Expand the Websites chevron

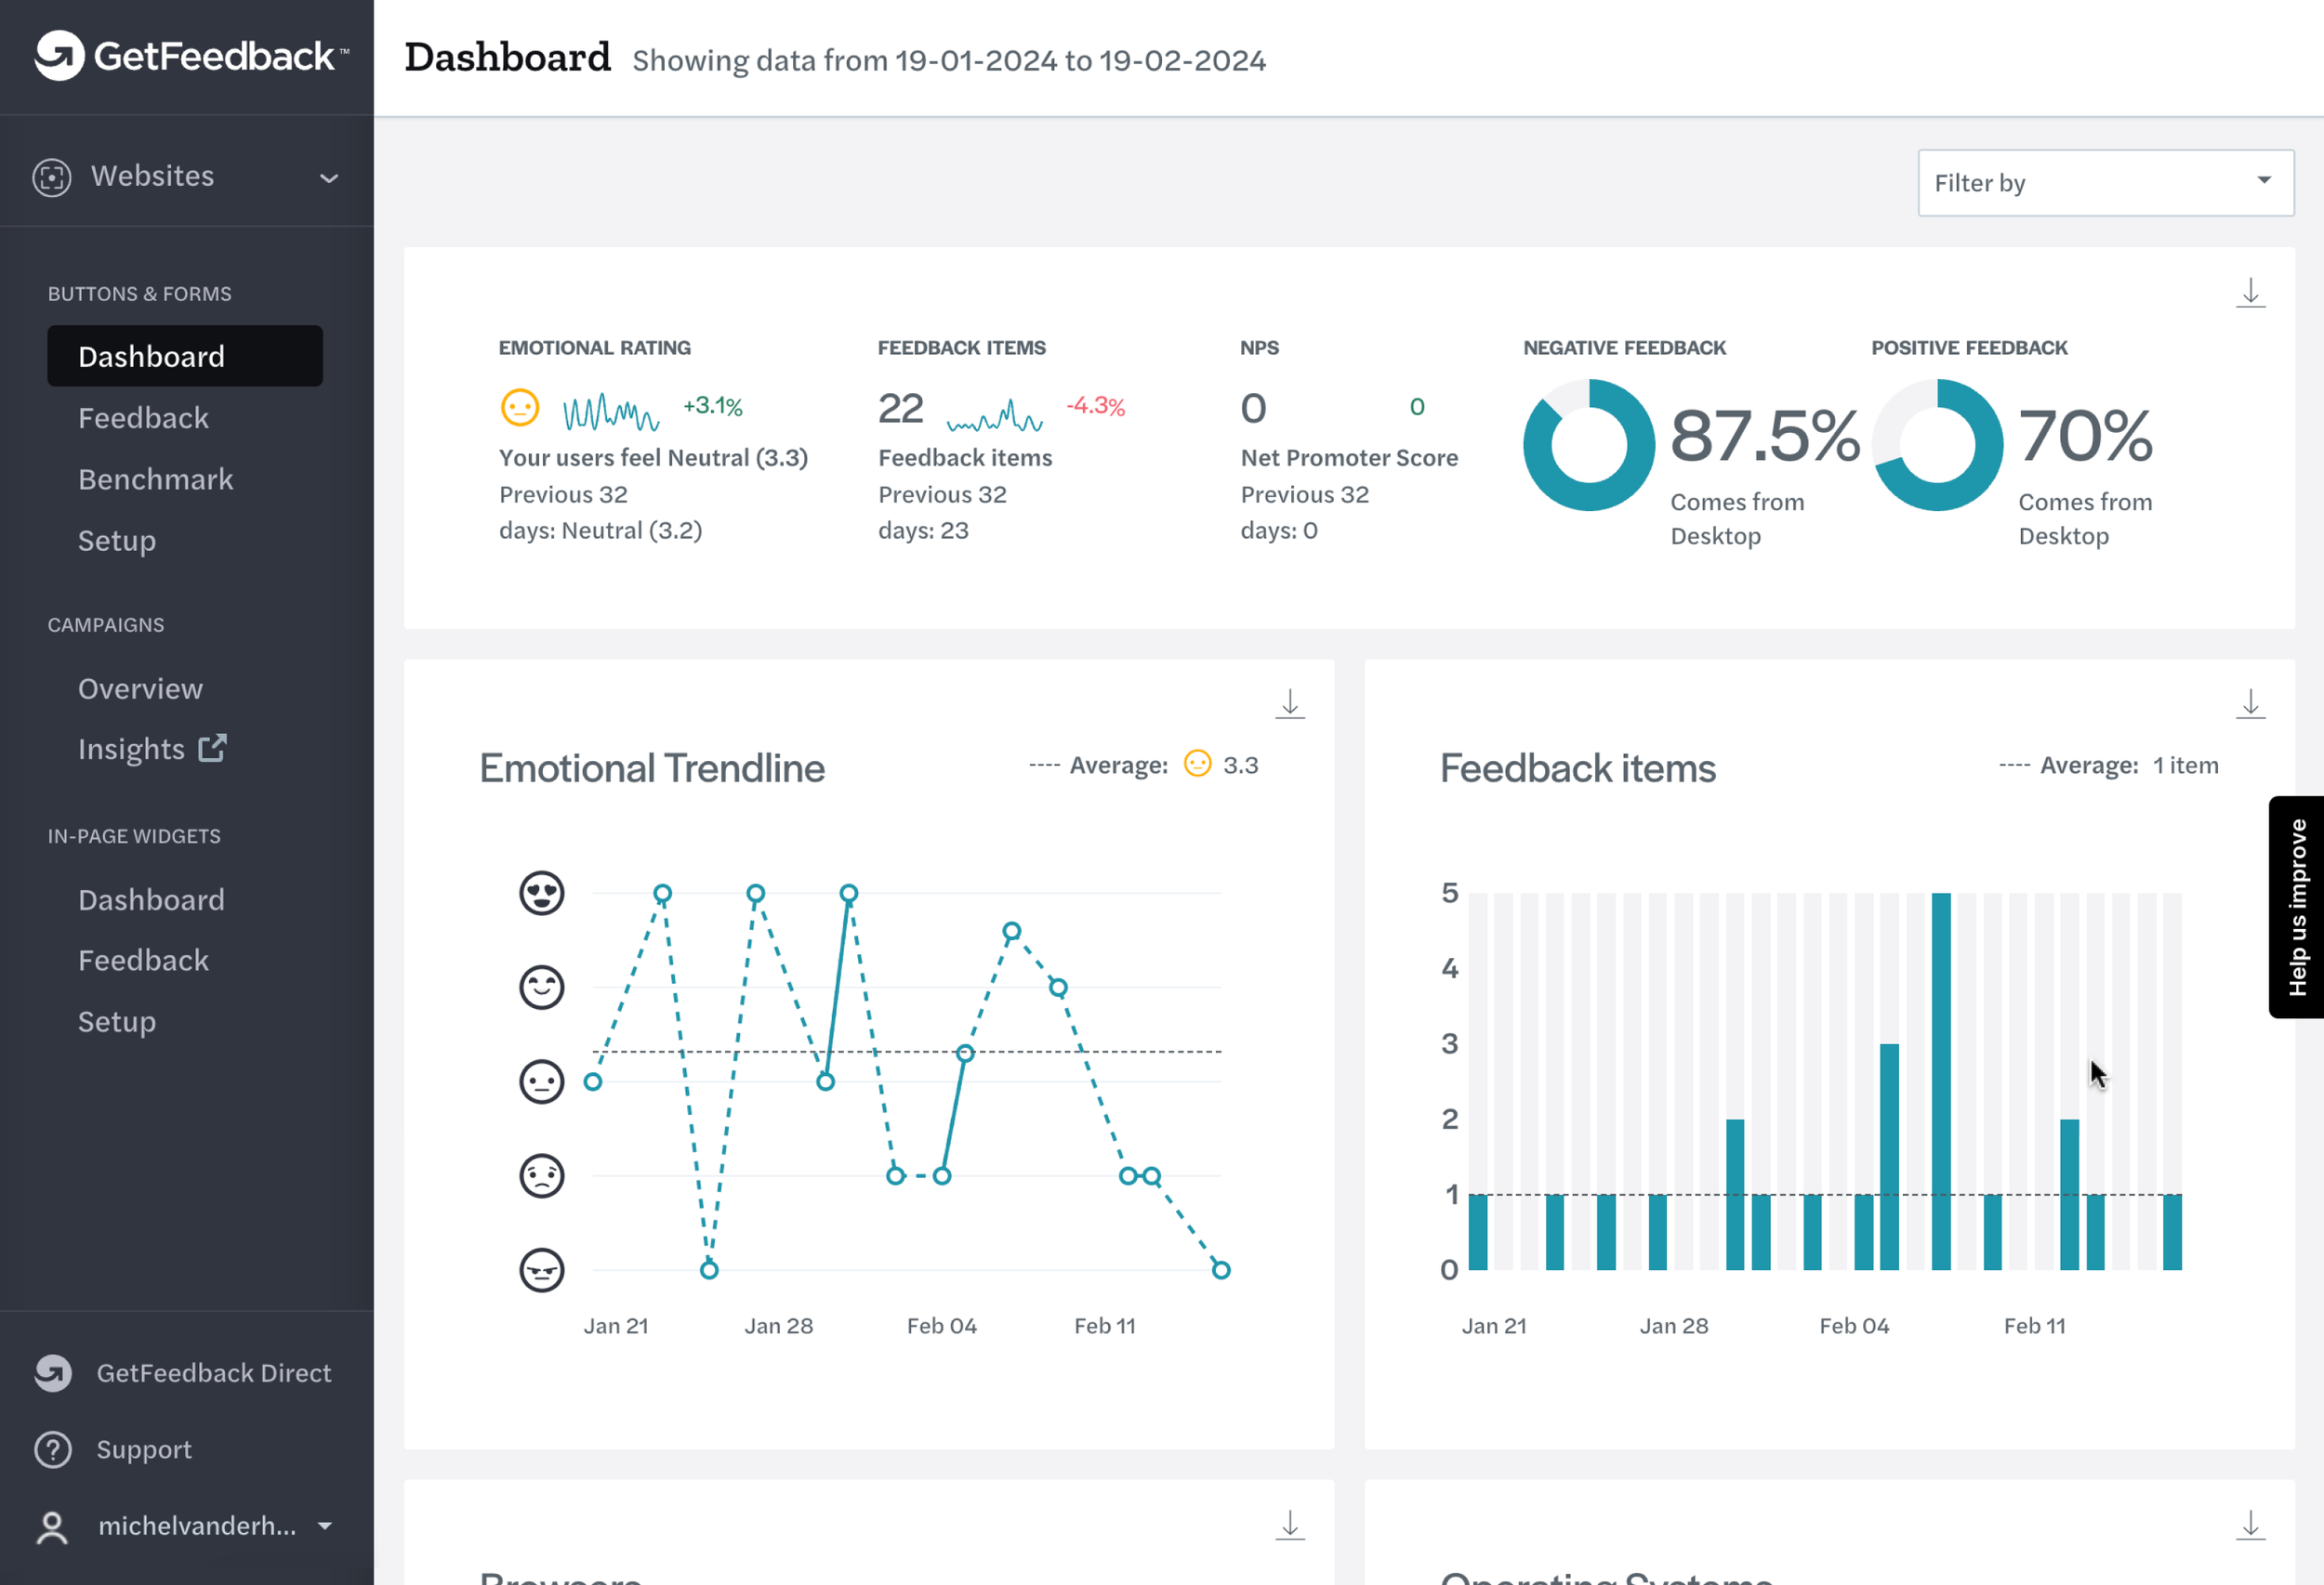click(329, 177)
